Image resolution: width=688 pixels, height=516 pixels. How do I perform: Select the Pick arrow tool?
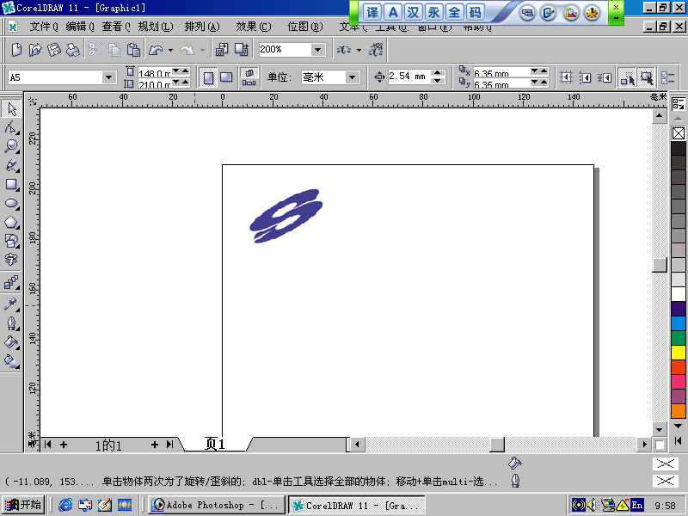11,108
